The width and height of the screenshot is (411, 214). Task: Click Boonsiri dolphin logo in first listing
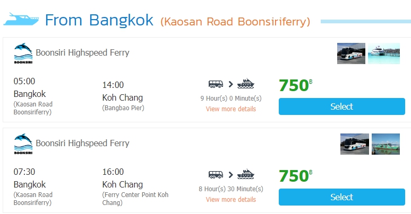pyautogui.click(x=23, y=53)
